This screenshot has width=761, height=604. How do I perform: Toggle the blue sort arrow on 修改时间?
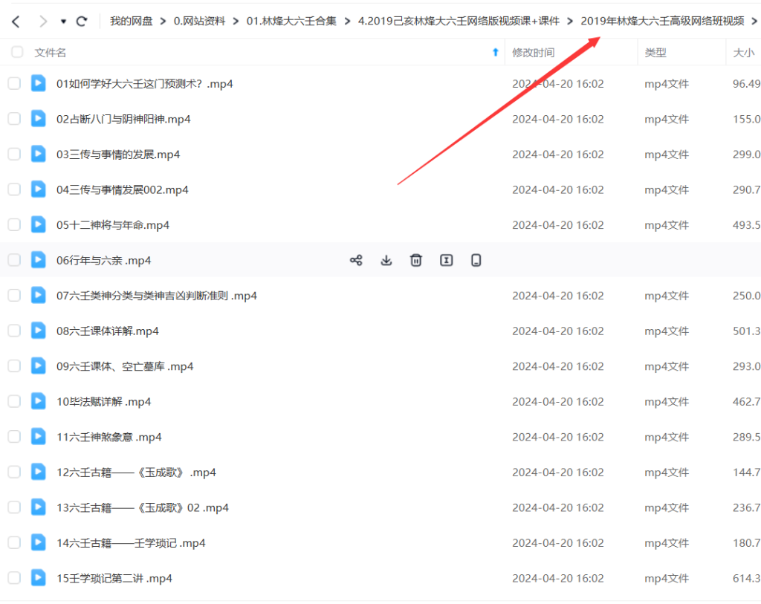(x=494, y=52)
